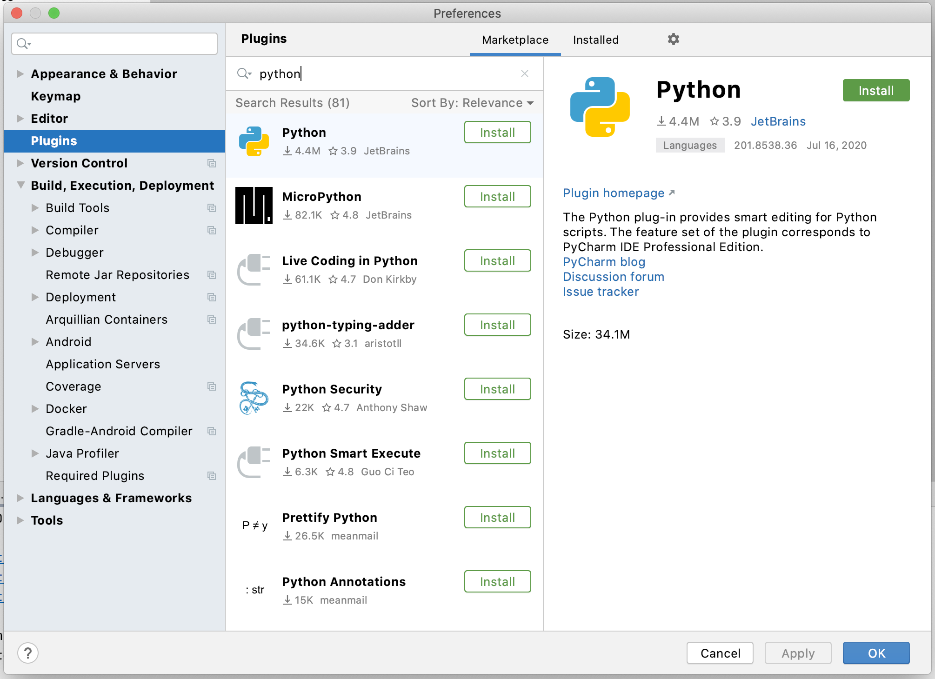The height and width of the screenshot is (679, 935).
Task: Open the Discussion forum link
Action: pyautogui.click(x=614, y=277)
